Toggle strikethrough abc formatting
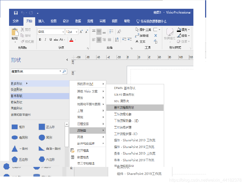The height and width of the screenshot is (185, 244). click(56, 40)
